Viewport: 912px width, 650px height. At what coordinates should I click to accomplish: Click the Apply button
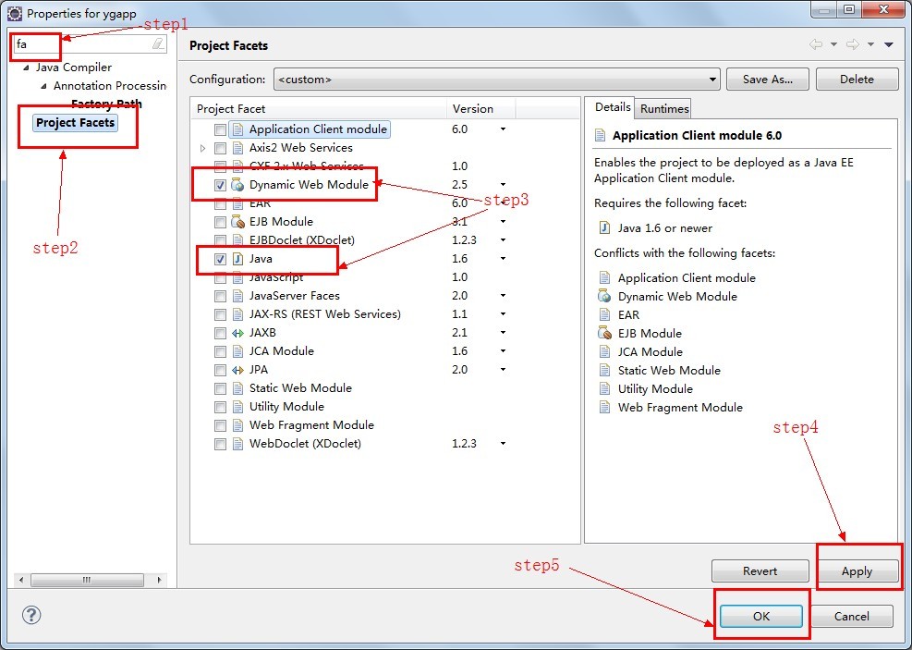click(857, 571)
